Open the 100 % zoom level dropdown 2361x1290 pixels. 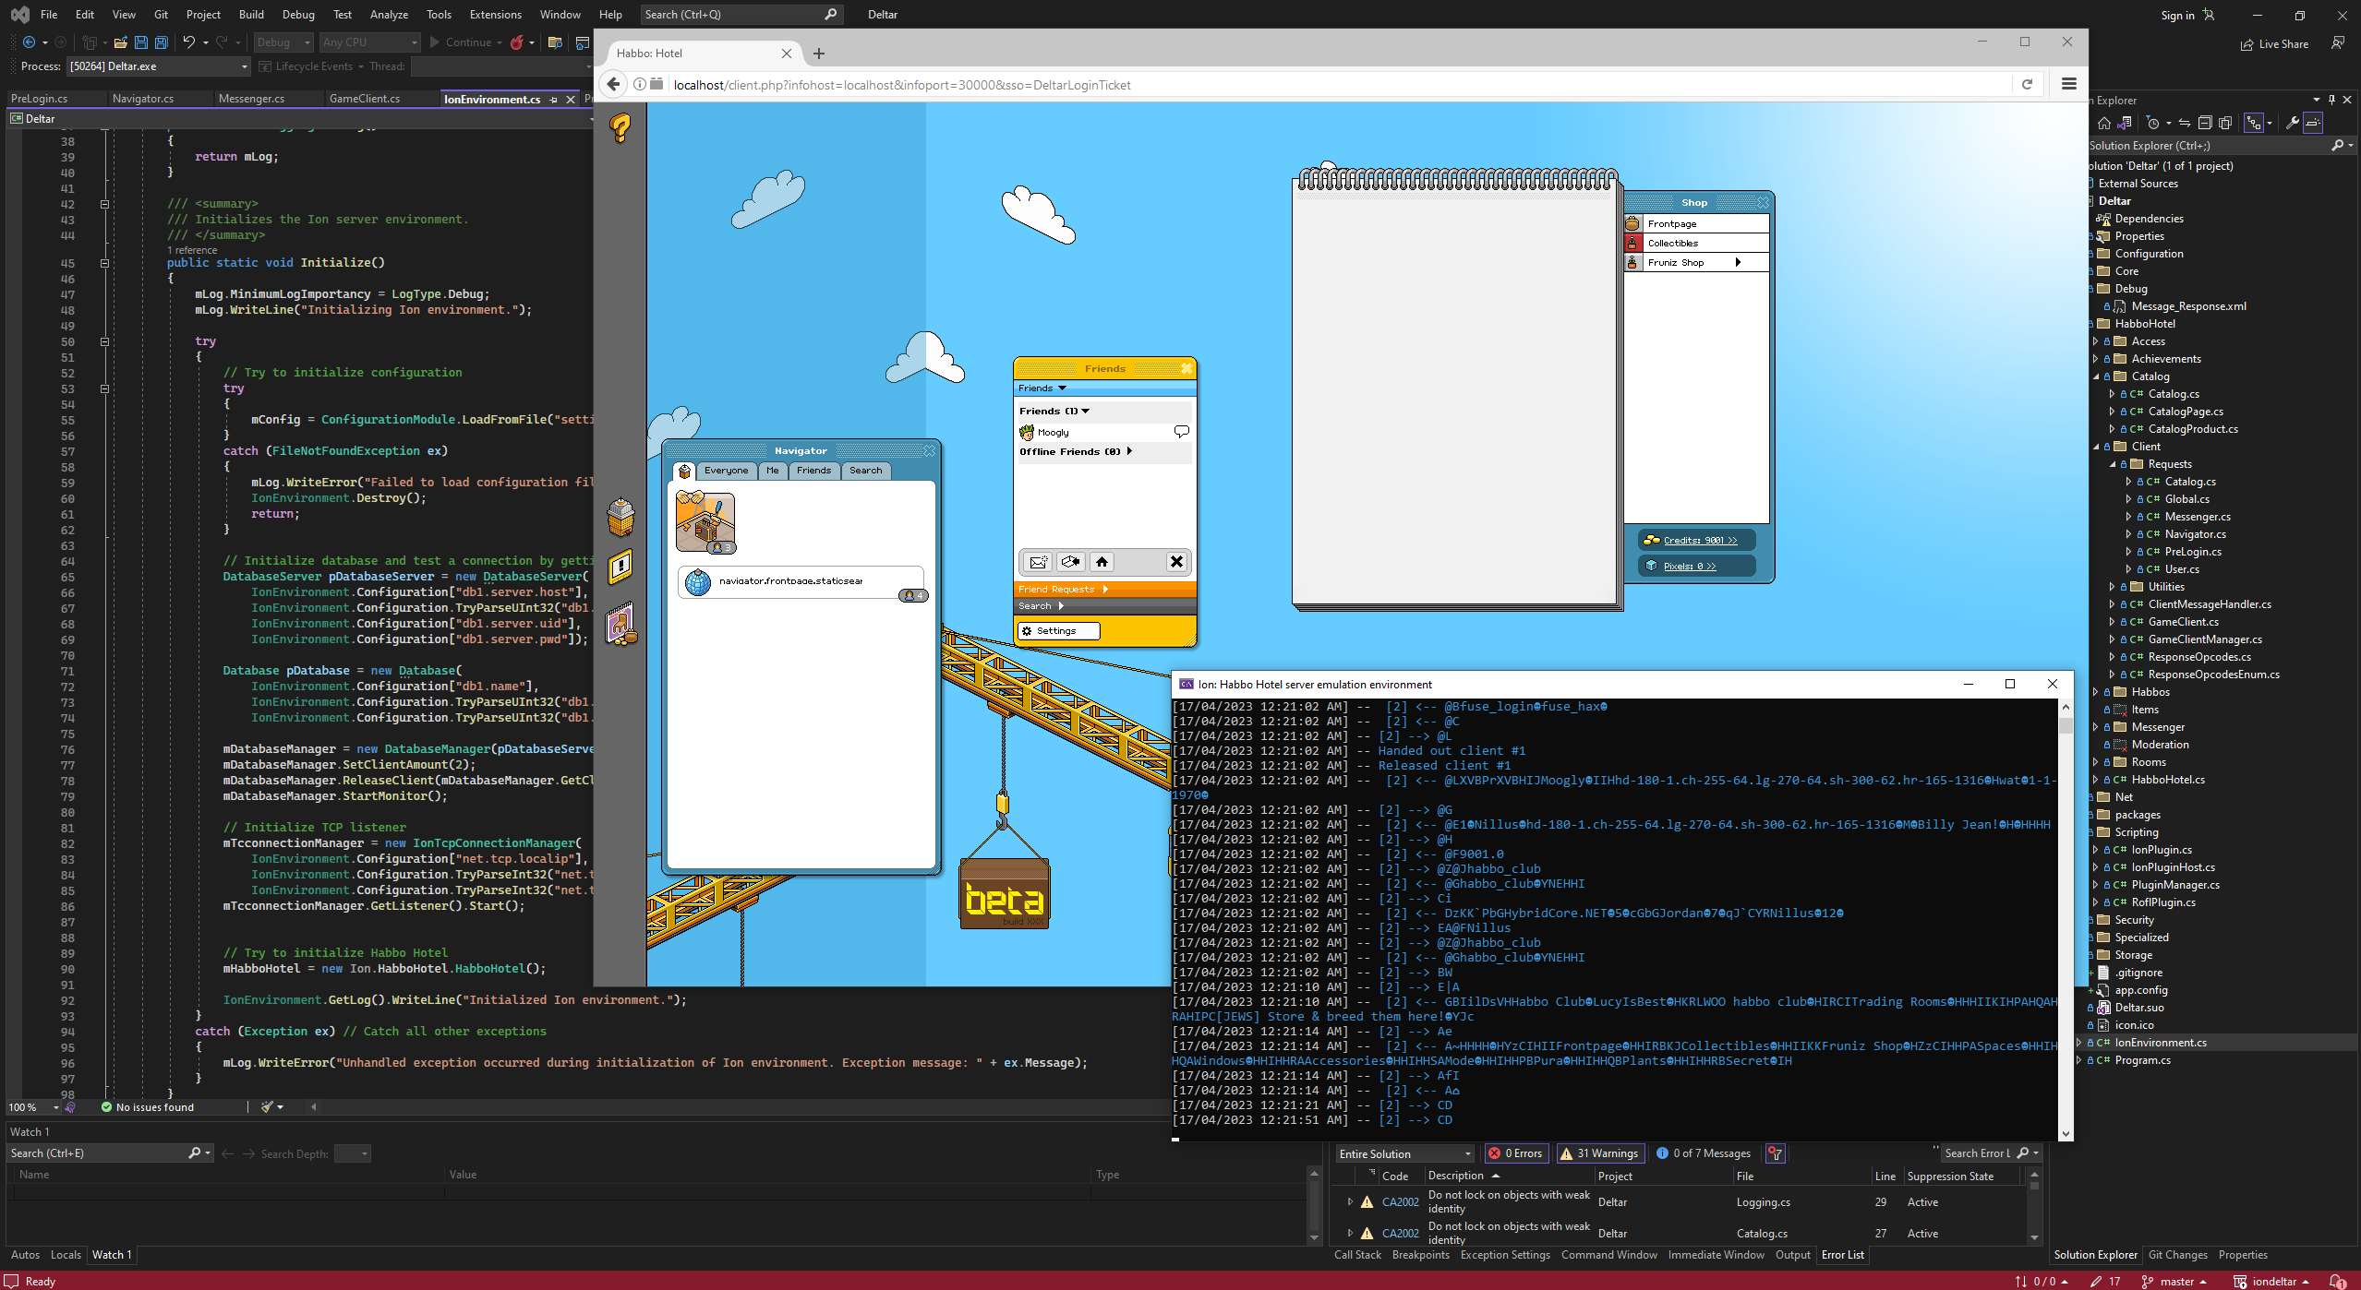point(55,1107)
